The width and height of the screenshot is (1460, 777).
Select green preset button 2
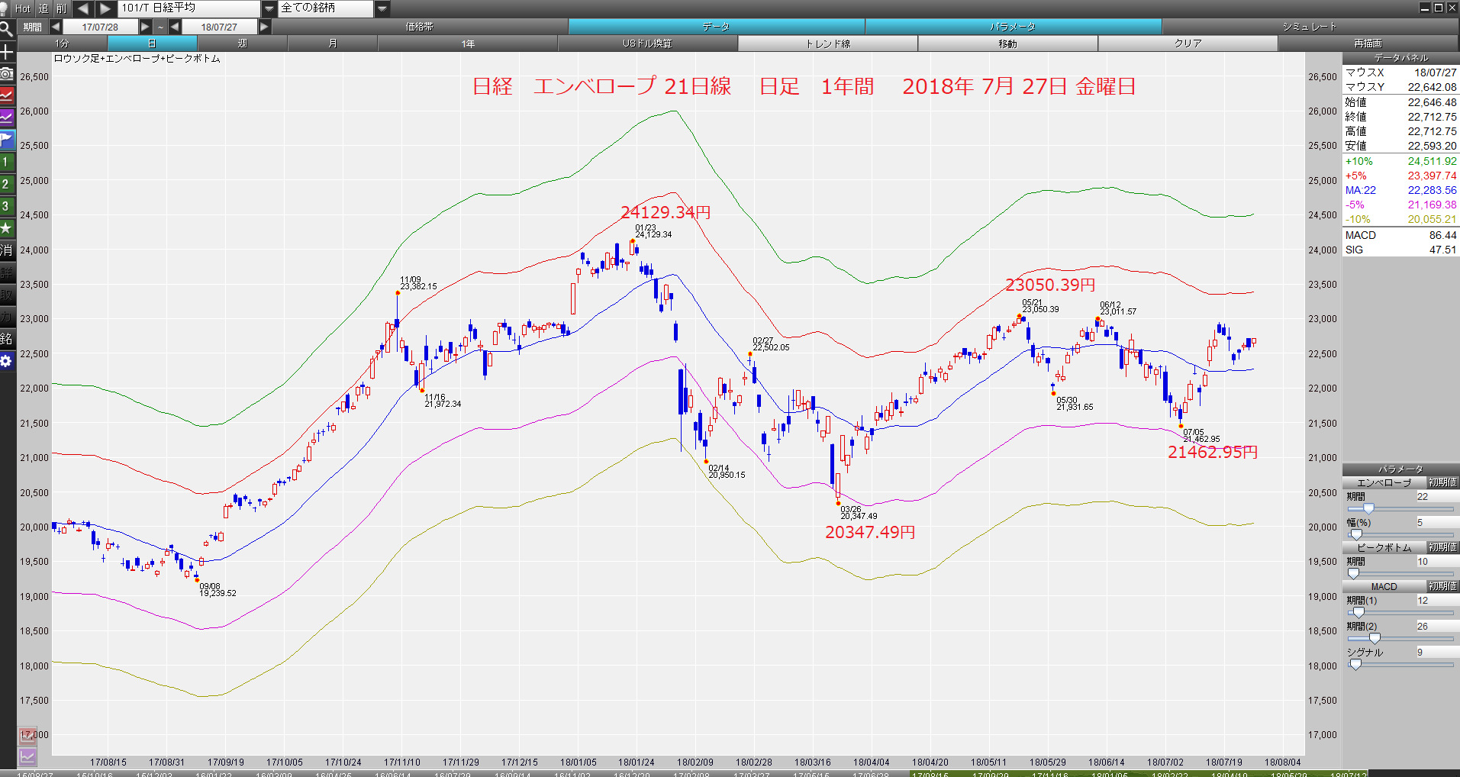pos(7,184)
